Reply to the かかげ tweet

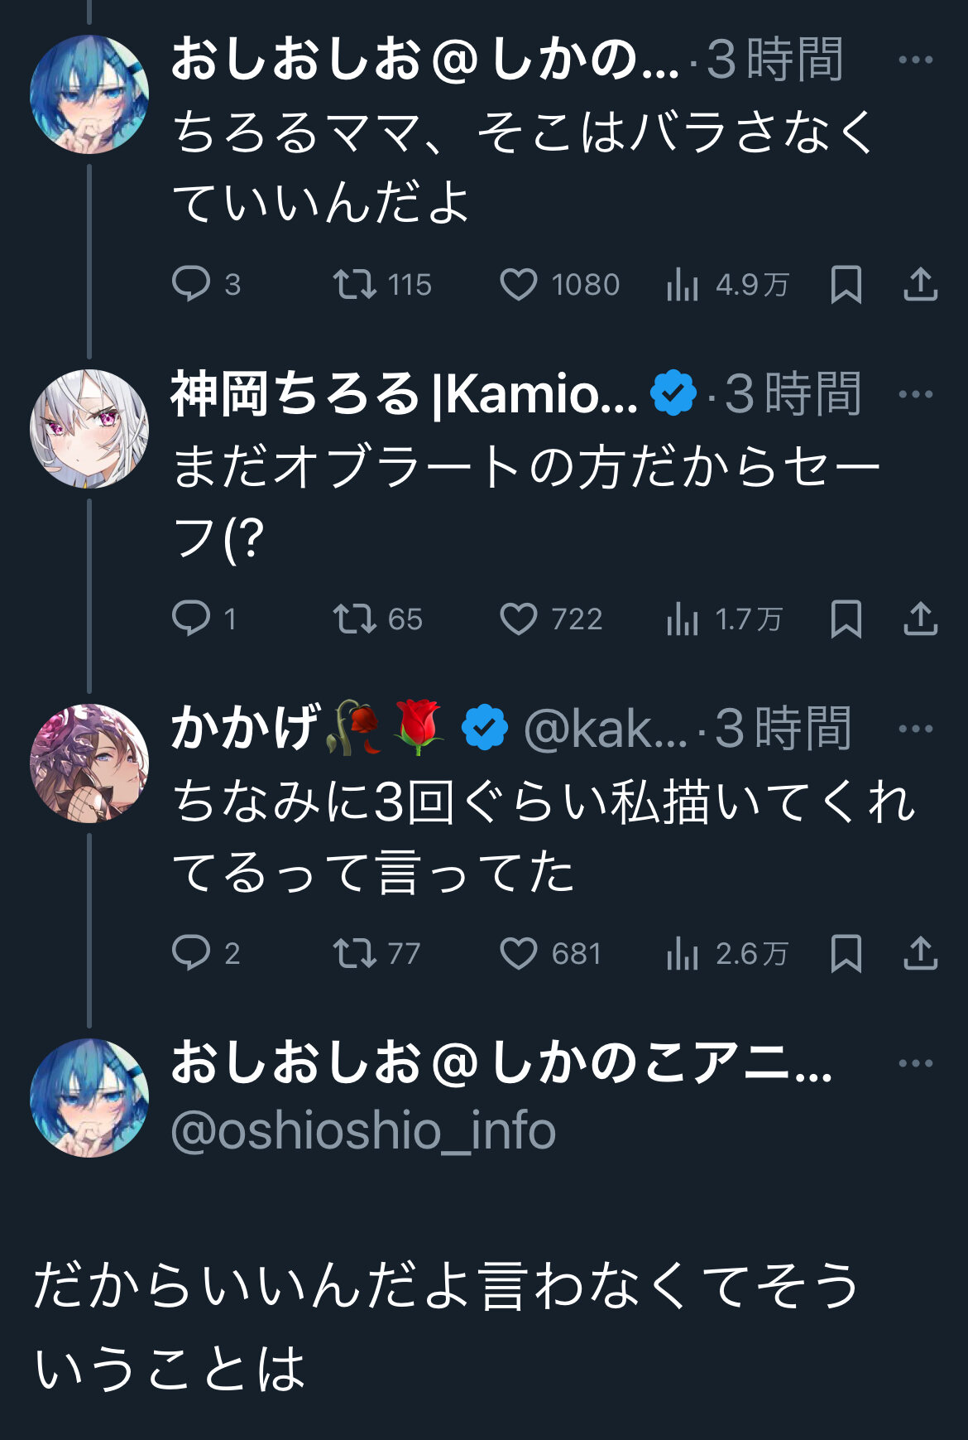click(x=191, y=953)
